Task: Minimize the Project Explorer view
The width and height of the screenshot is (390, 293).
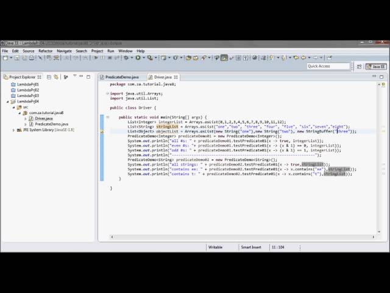Action: pyautogui.click(x=81, y=76)
